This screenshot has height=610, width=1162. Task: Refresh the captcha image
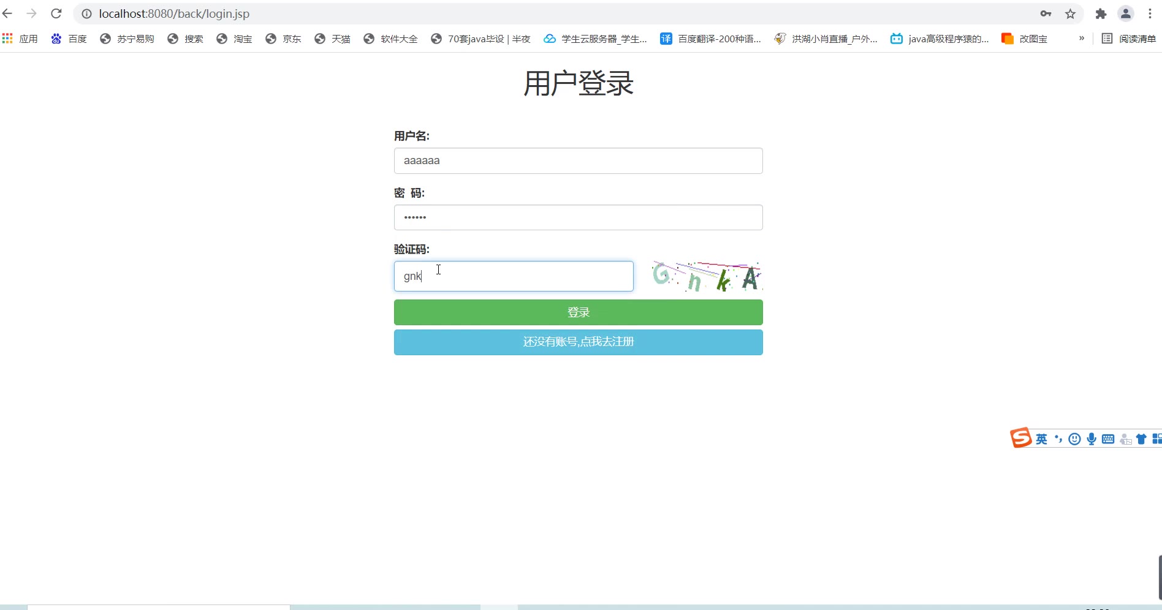tap(707, 276)
